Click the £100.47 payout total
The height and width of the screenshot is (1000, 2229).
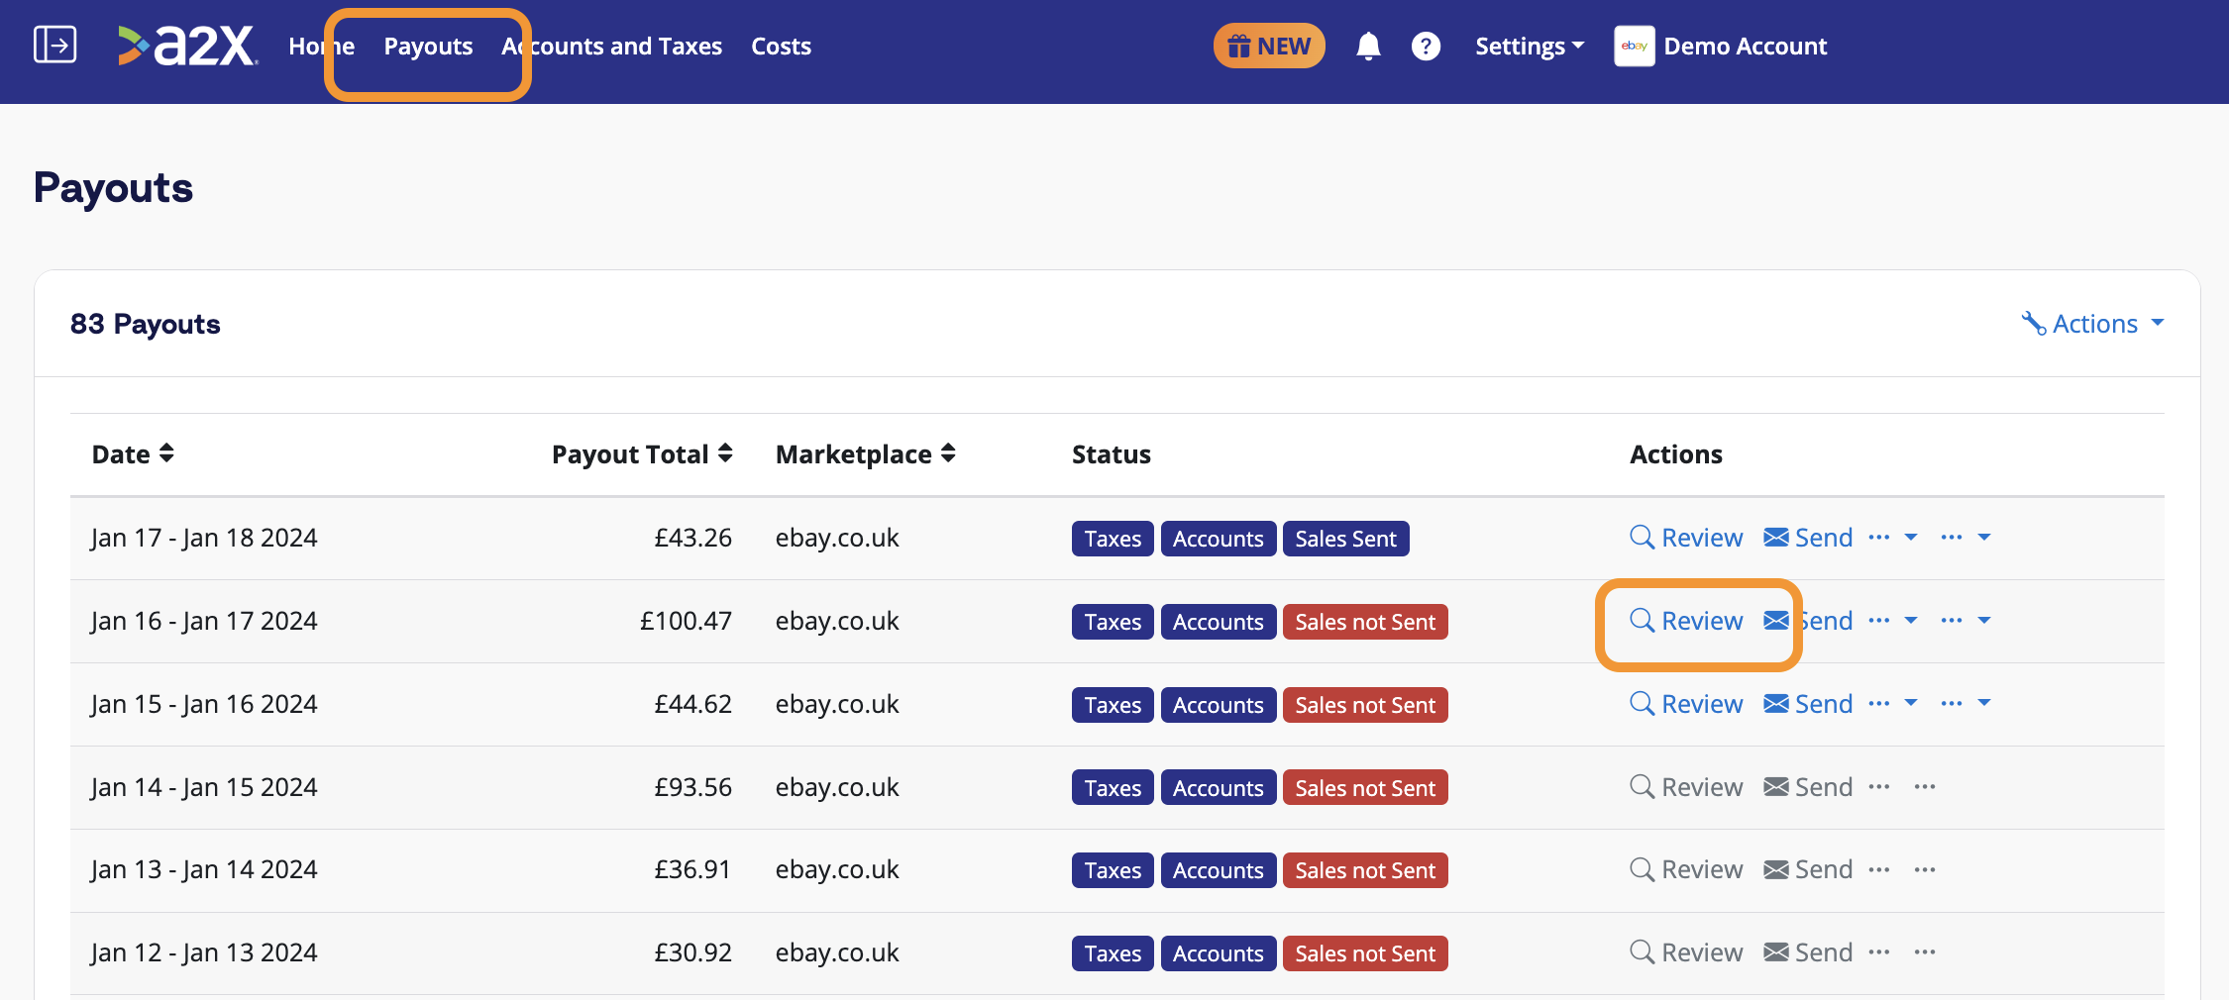[686, 621]
